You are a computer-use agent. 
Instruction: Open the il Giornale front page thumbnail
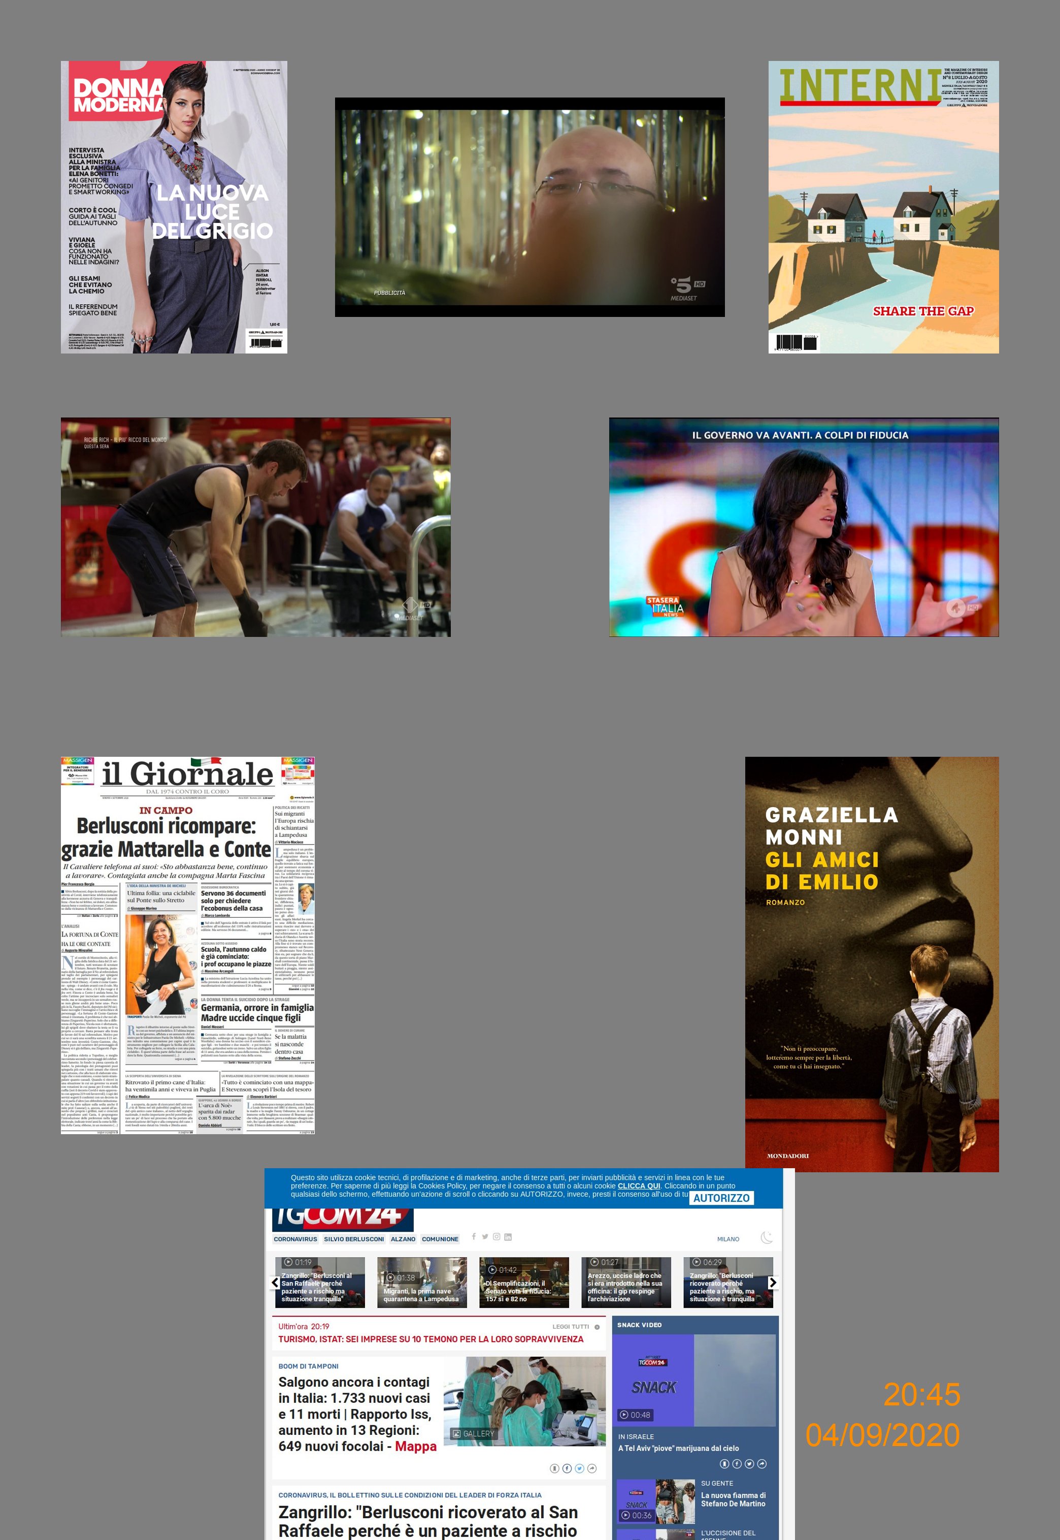coord(187,945)
